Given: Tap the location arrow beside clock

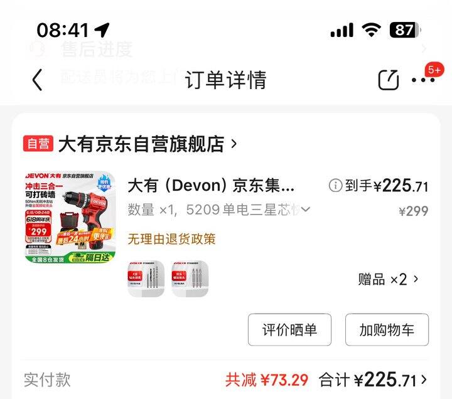Looking at the screenshot, I should [102, 29].
